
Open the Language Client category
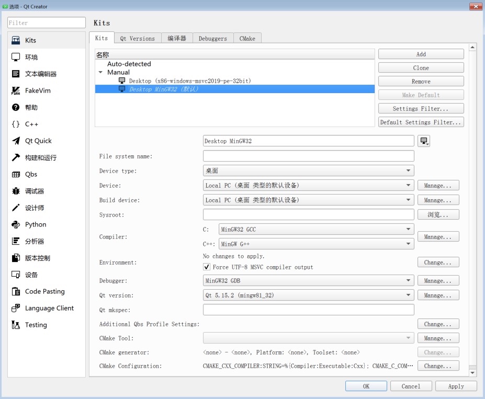[47, 308]
